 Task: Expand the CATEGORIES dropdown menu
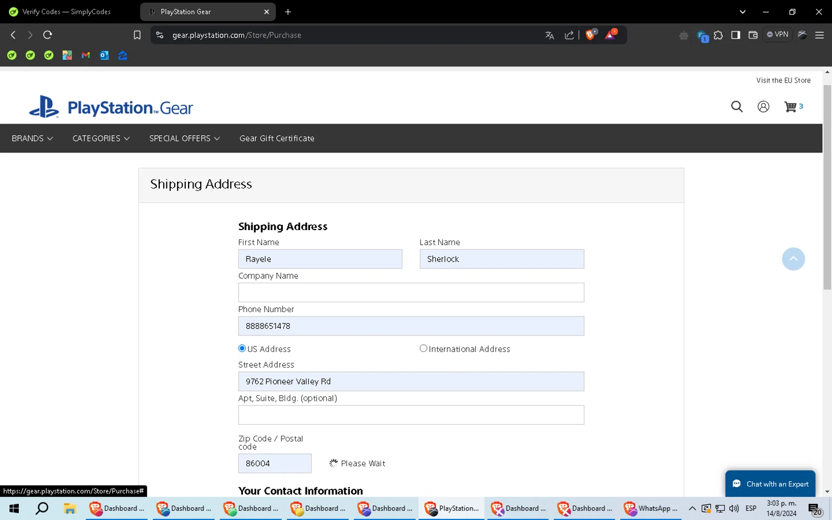tap(101, 139)
